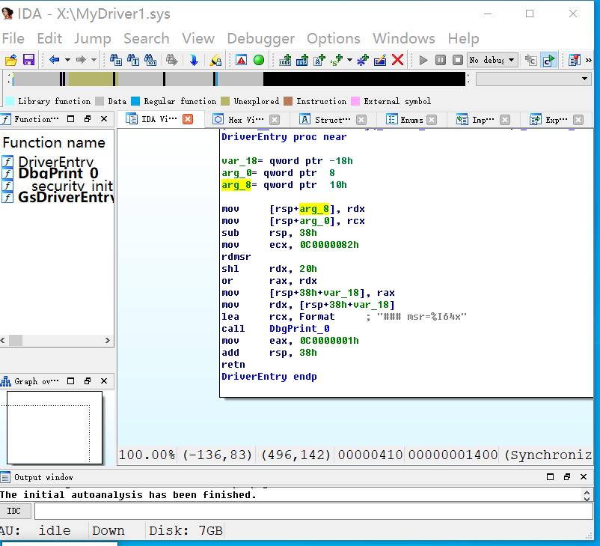Open the File menu
Screen dimensions: 600x546
(x=13, y=38)
